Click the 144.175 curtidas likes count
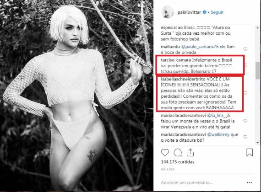Viewport: 261px width, 192px height. [x=178, y=162]
